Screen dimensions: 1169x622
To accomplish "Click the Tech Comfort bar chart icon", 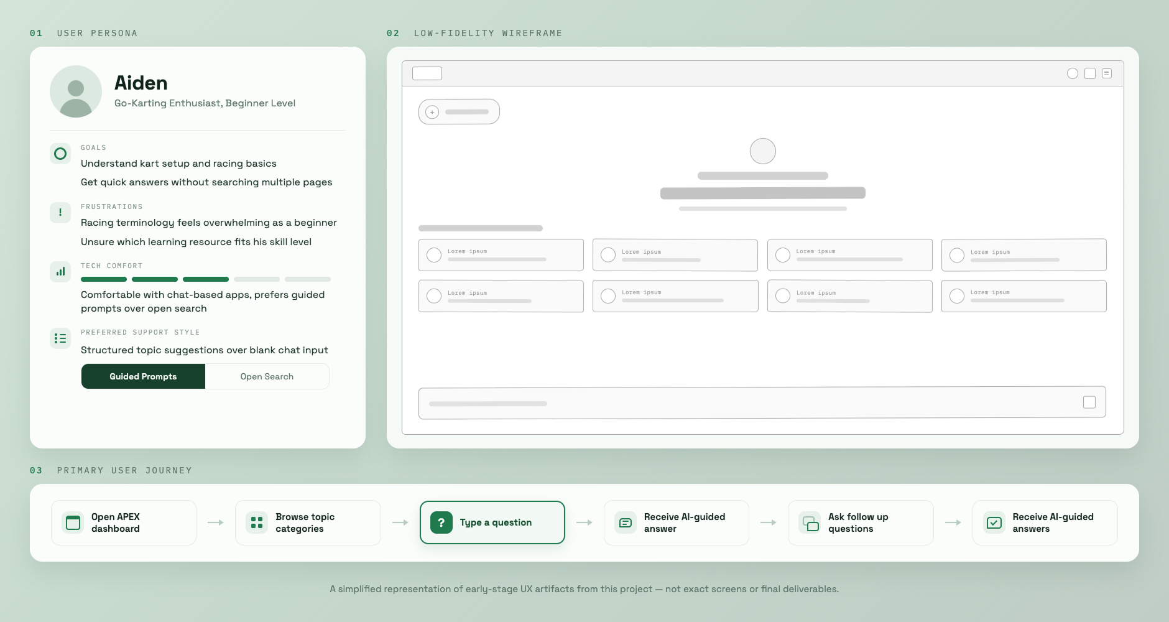I will point(60,272).
